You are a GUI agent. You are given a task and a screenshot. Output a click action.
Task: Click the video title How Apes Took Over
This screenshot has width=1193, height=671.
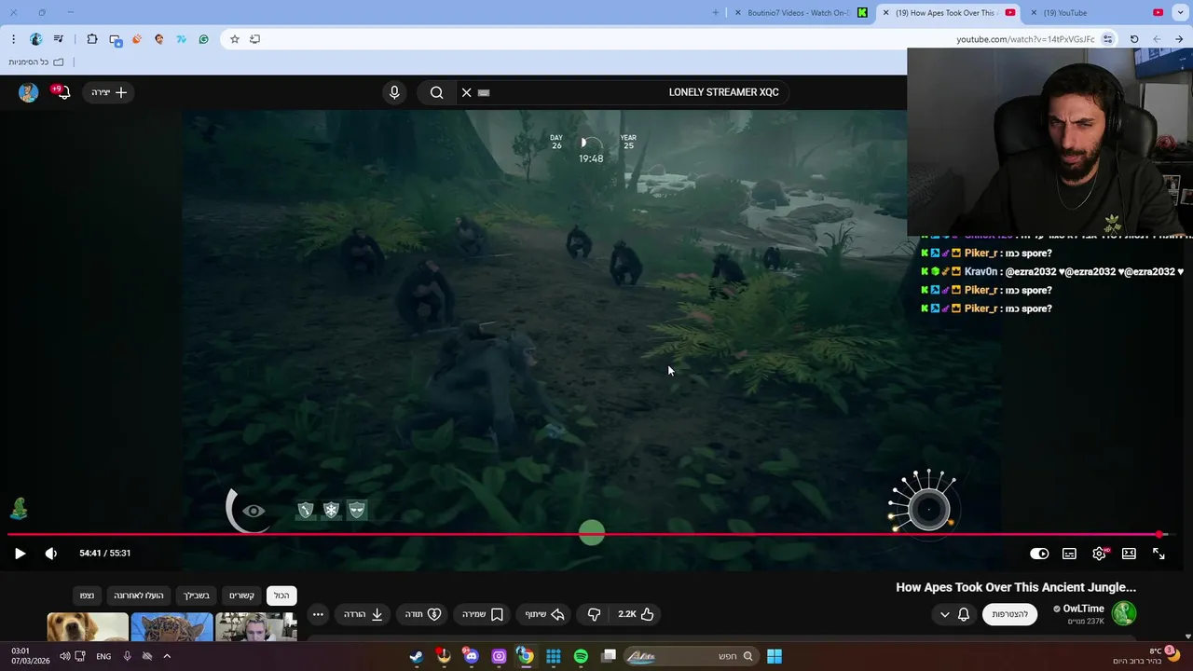[x=1016, y=587]
